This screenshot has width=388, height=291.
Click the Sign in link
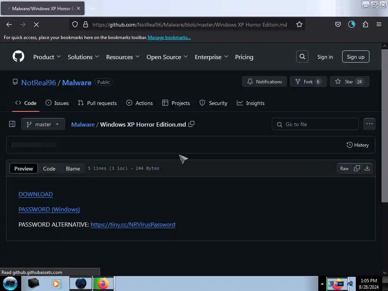325,57
